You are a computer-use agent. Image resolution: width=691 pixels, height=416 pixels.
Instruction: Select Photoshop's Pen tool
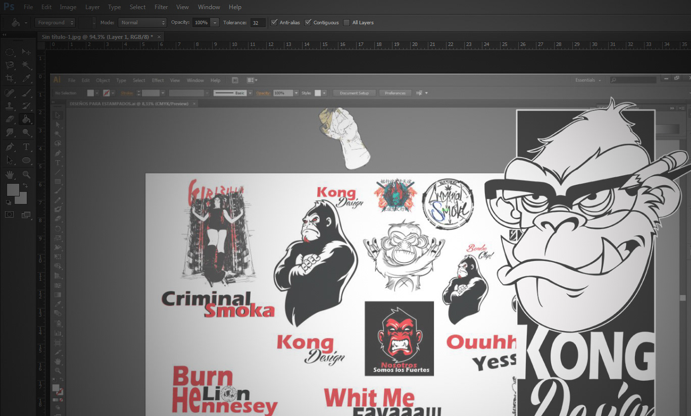pyautogui.click(x=10, y=147)
